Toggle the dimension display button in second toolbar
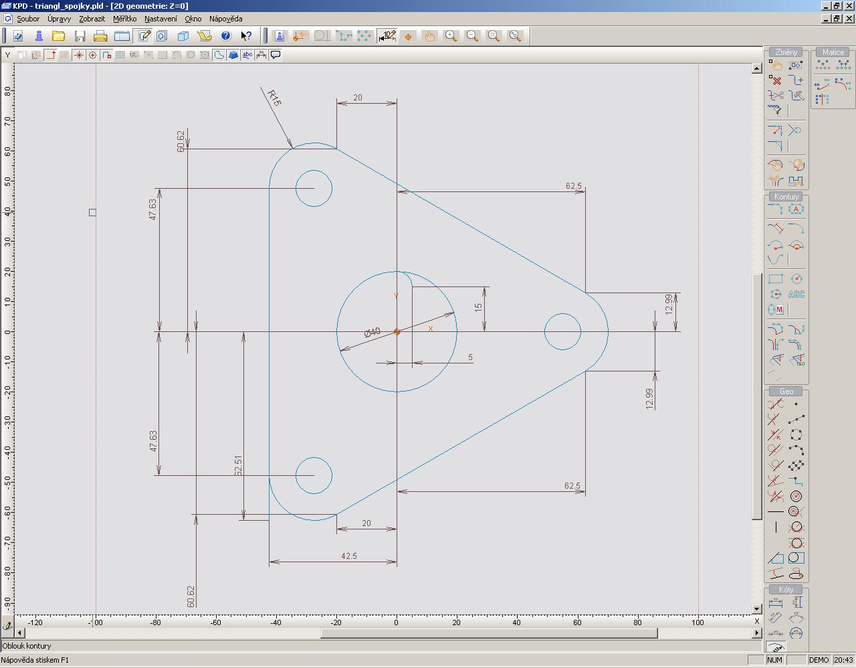The image size is (856, 668). point(261,55)
